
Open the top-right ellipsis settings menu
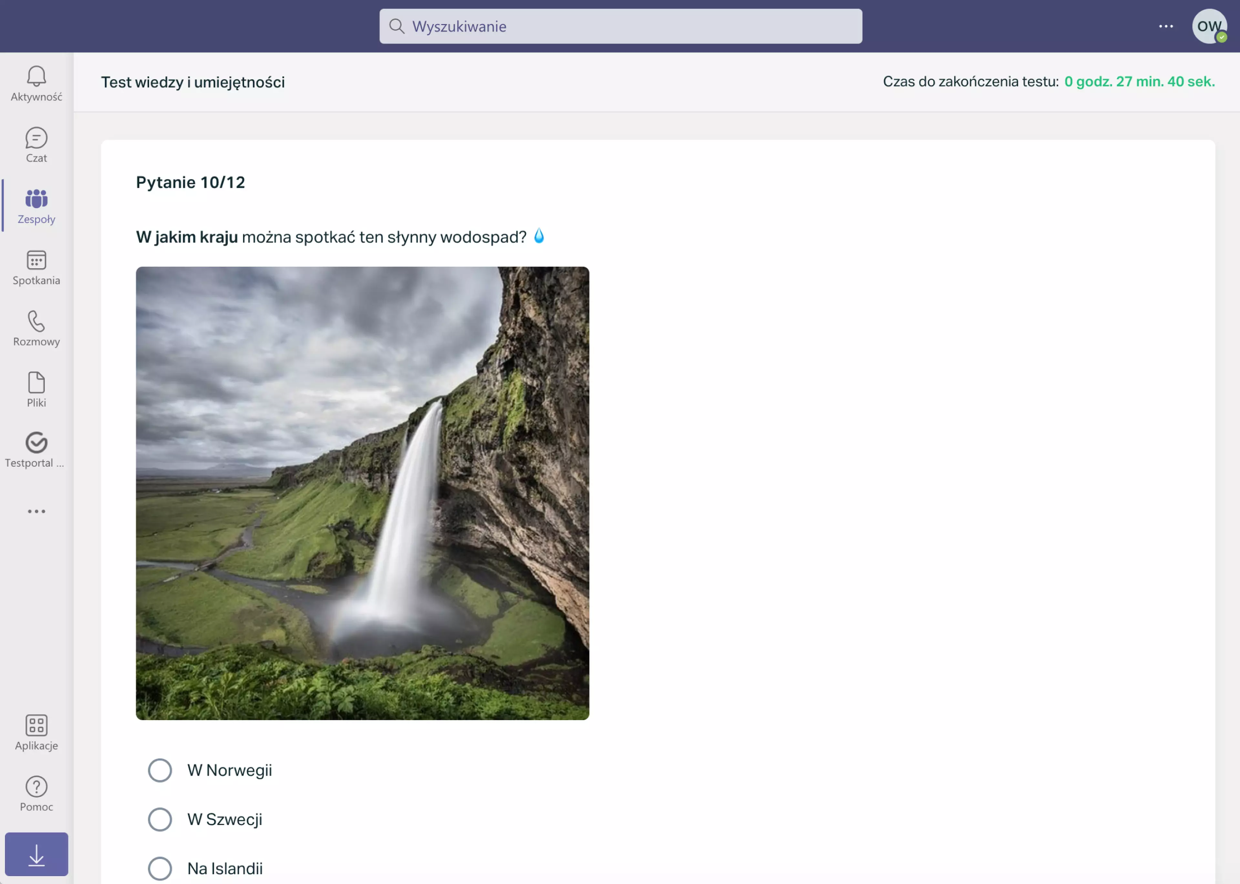1165,26
